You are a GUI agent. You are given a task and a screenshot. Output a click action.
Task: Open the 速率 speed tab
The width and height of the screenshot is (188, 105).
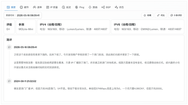tap(37, 7)
